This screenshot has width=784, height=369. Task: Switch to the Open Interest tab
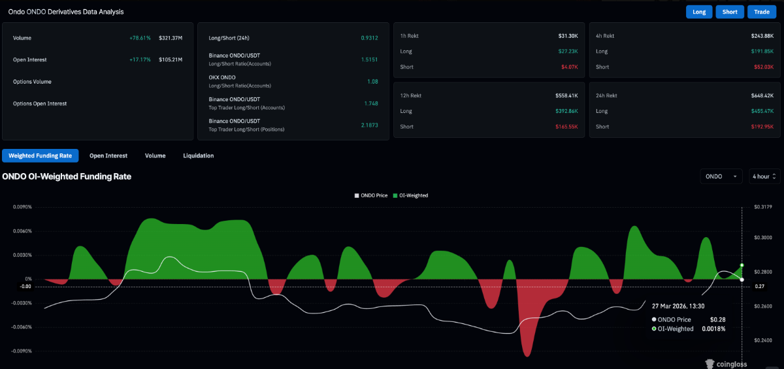pos(108,155)
